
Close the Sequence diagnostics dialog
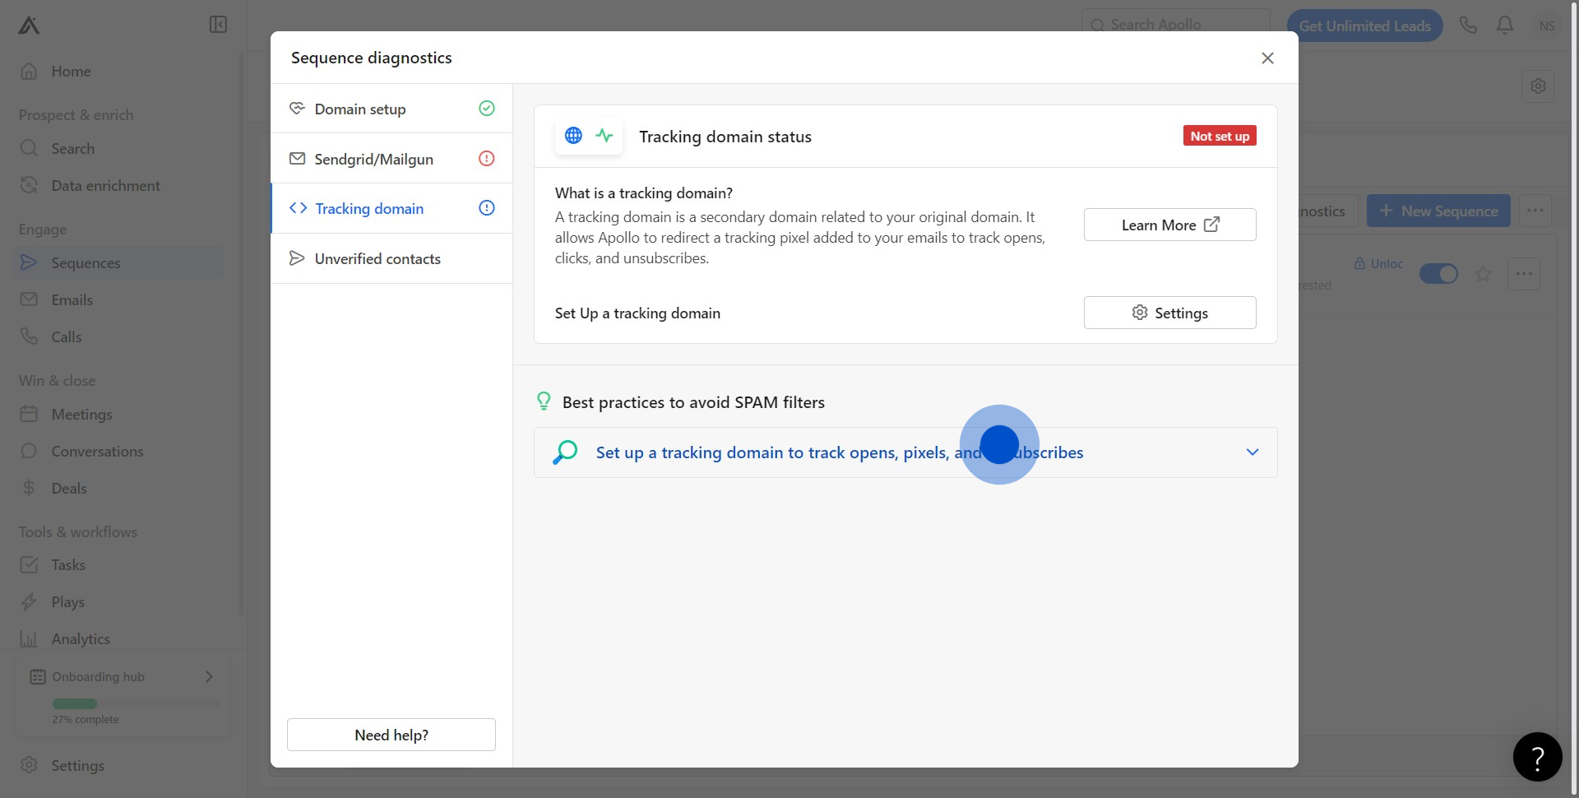1267,58
